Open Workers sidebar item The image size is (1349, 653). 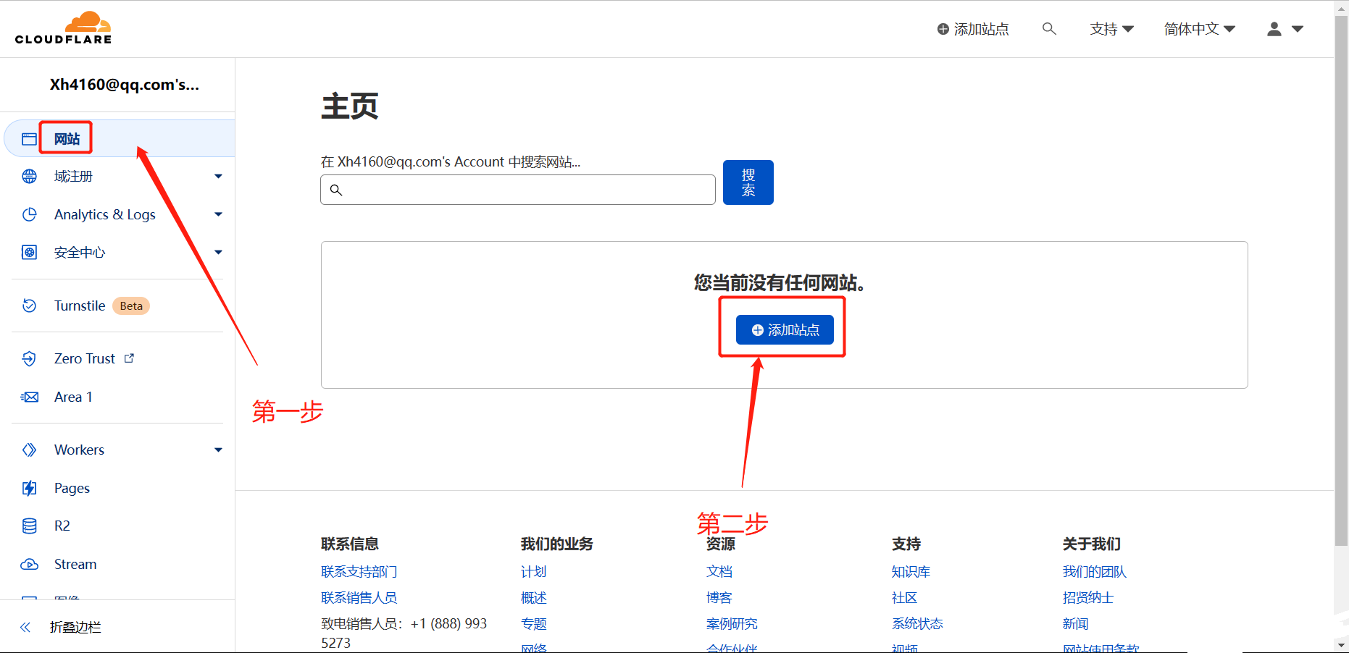point(79,450)
